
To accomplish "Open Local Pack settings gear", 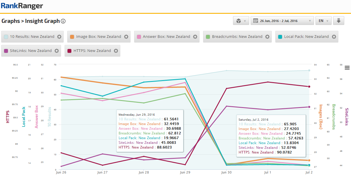I will click(x=334, y=37).
